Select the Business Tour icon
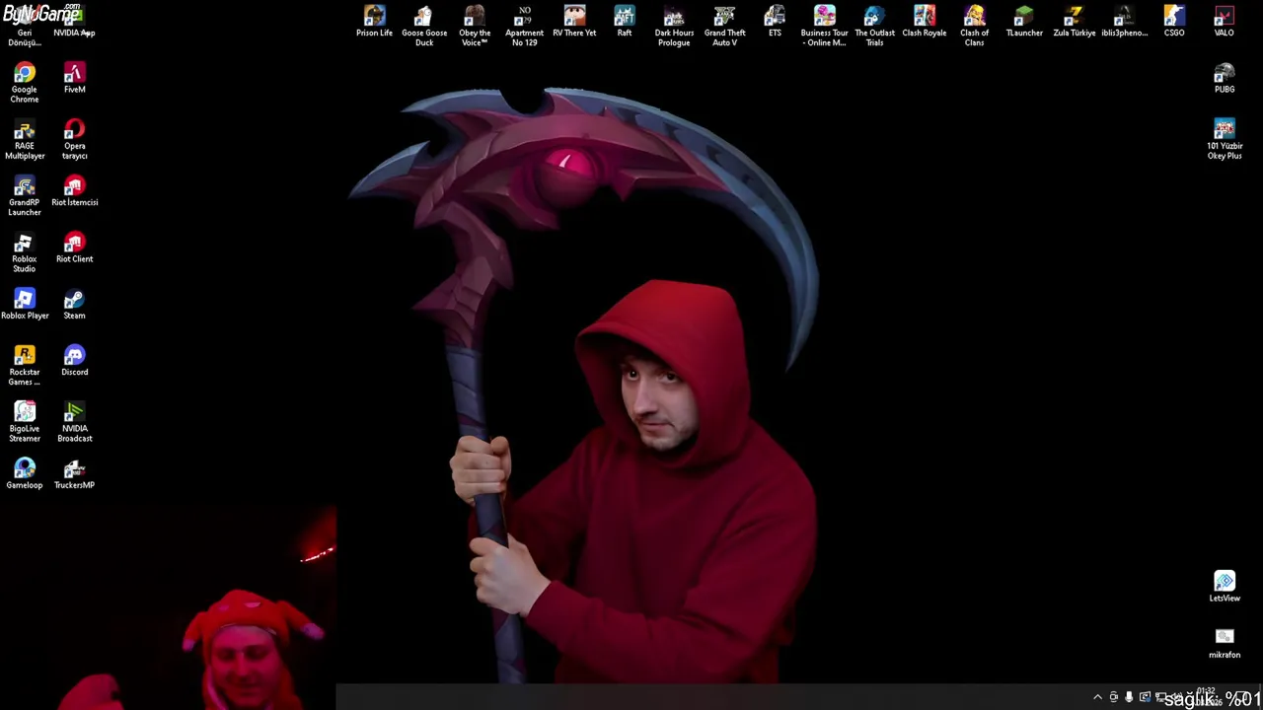1263x710 pixels. coord(824,26)
